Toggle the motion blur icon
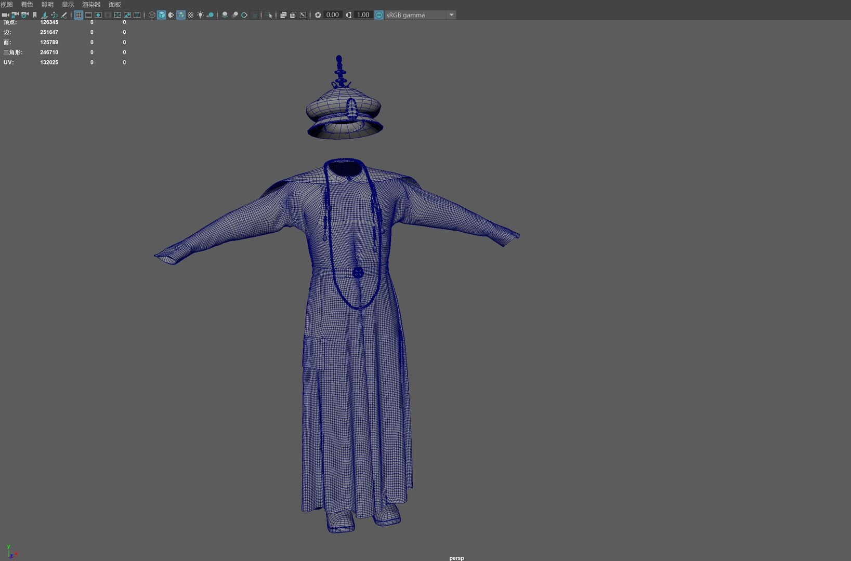Image resolution: width=851 pixels, height=561 pixels. (234, 15)
